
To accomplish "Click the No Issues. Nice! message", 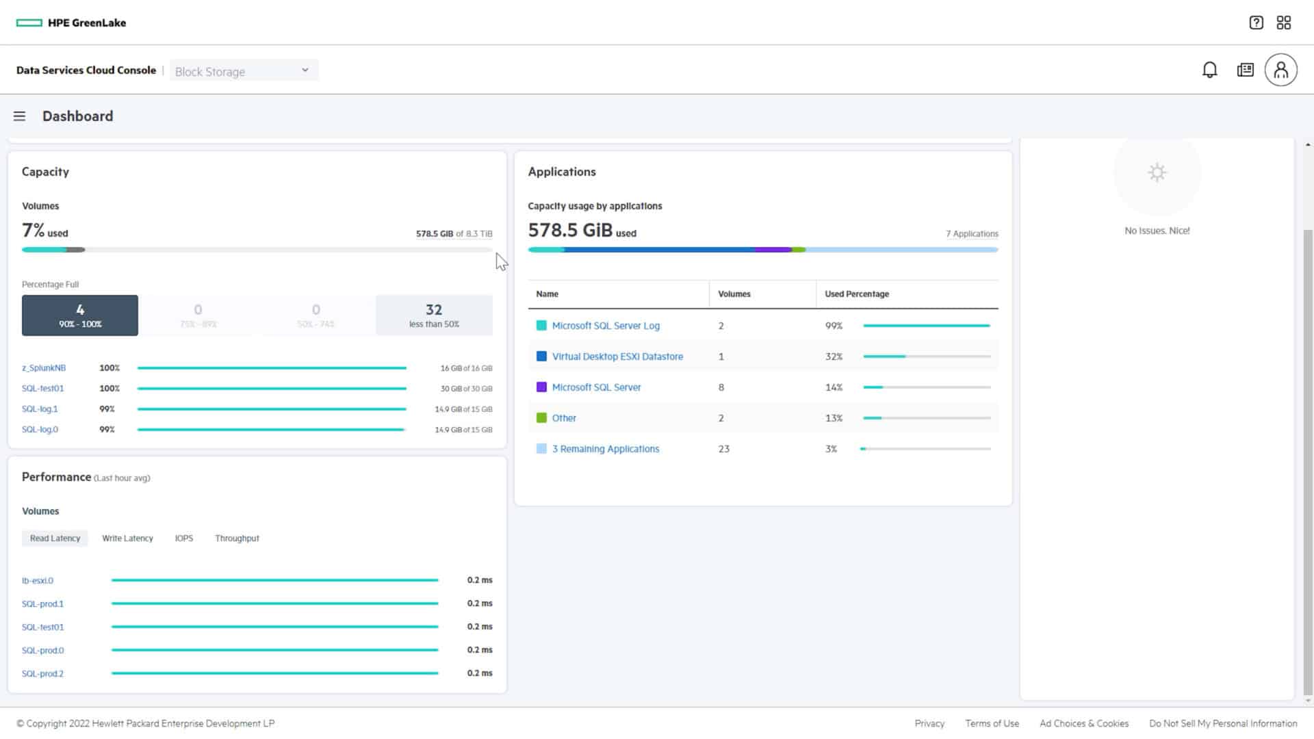I will click(1157, 231).
